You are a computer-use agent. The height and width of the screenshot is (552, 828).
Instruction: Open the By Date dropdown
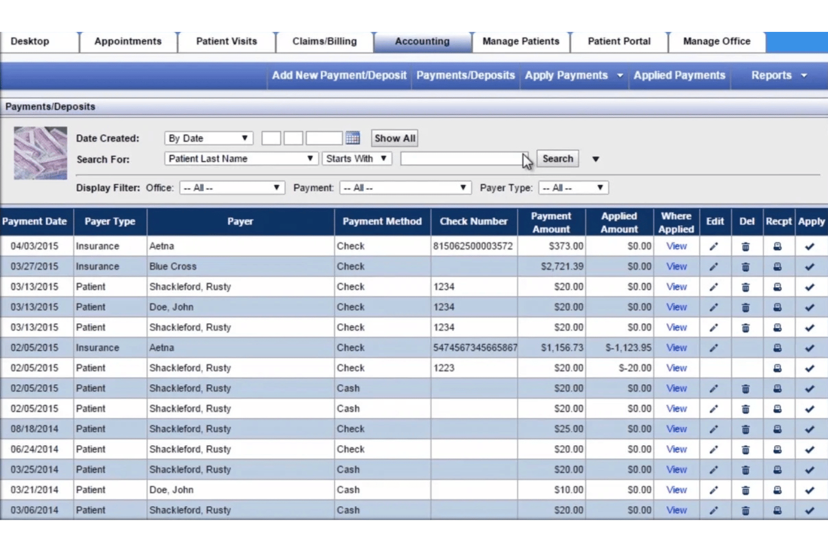[x=209, y=138]
